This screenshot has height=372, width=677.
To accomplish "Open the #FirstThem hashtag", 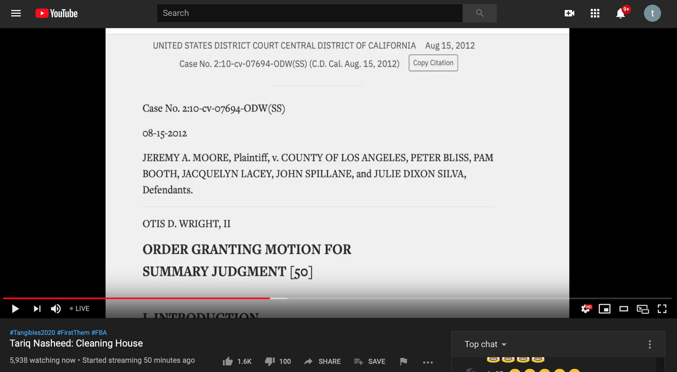I will (73, 332).
